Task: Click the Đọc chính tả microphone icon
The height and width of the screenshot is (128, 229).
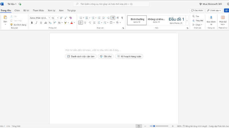Action: [x=211, y=18]
